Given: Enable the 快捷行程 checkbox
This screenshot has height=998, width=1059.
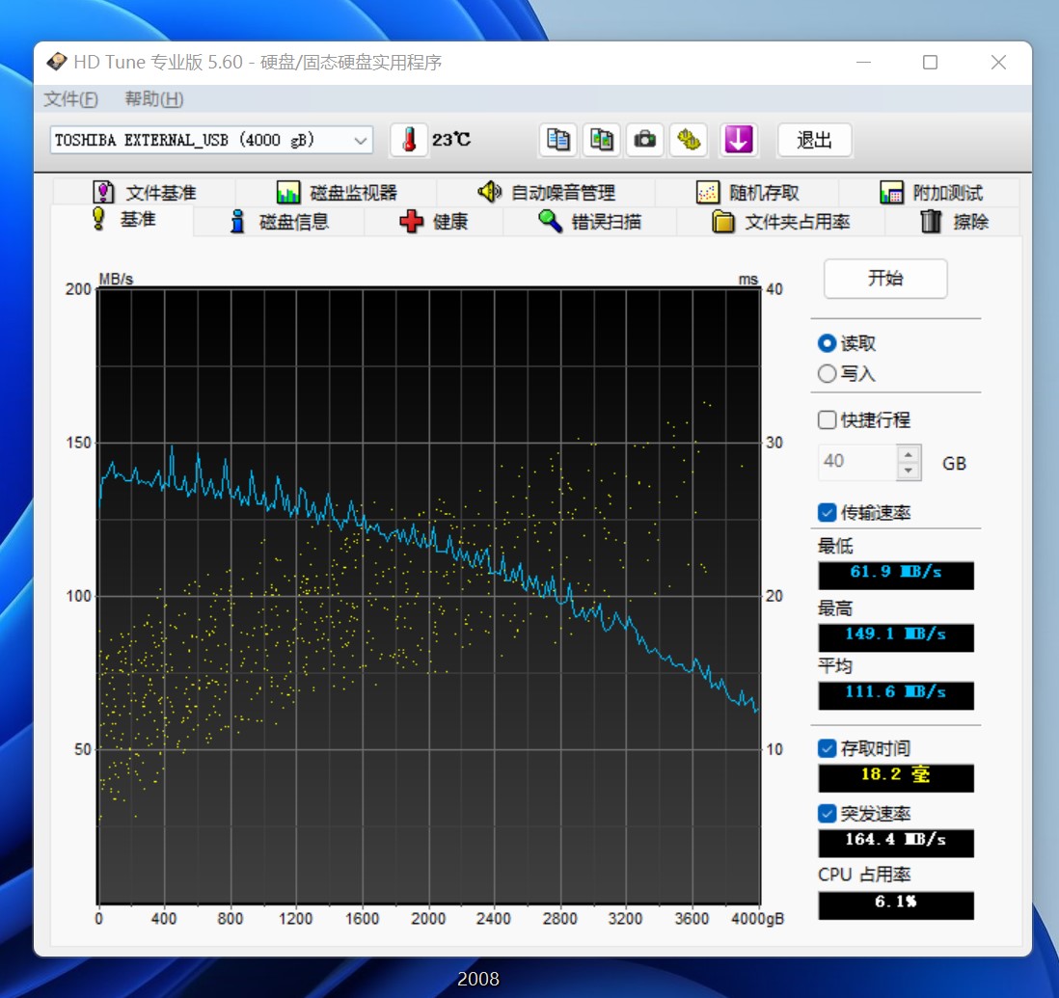Looking at the screenshot, I should (x=827, y=420).
